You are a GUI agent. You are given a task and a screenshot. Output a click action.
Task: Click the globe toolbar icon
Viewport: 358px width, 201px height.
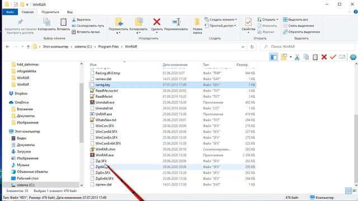[x=353, y=57]
